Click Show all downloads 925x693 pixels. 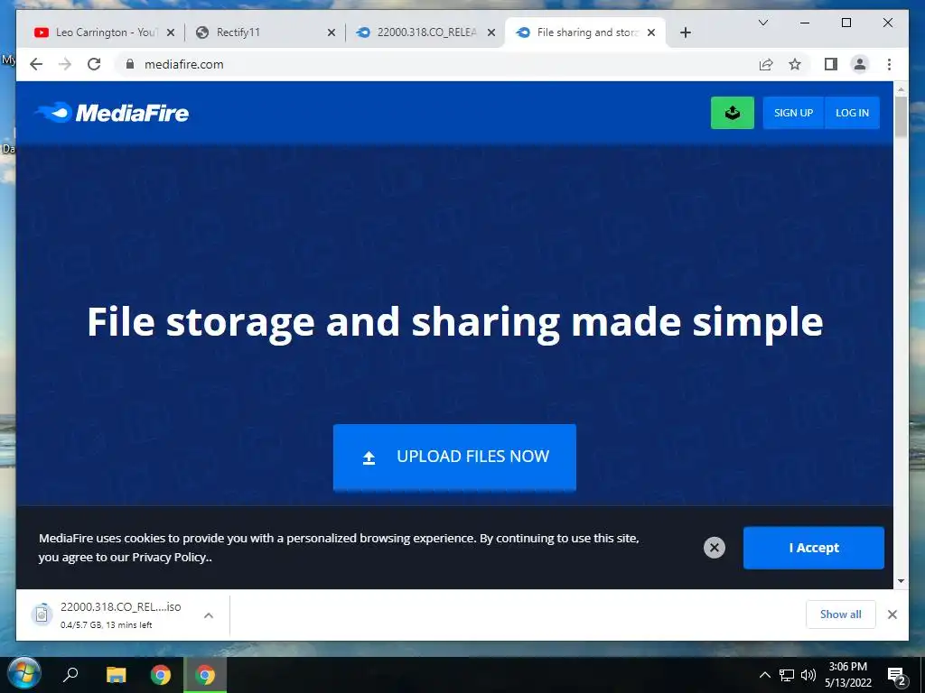click(x=840, y=614)
